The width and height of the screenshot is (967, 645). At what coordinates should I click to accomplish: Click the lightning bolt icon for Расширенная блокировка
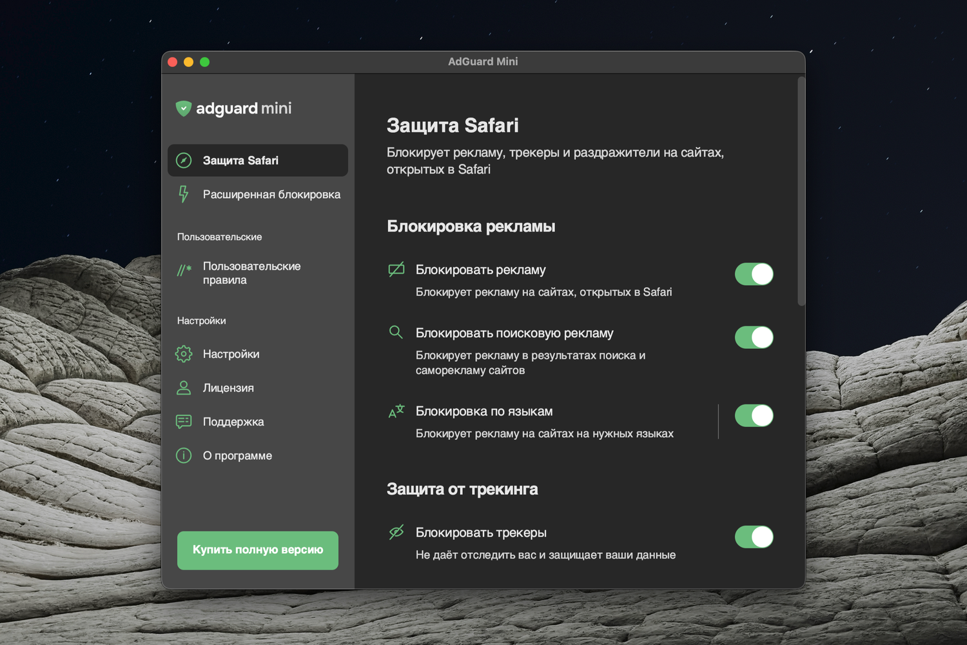point(184,194)
